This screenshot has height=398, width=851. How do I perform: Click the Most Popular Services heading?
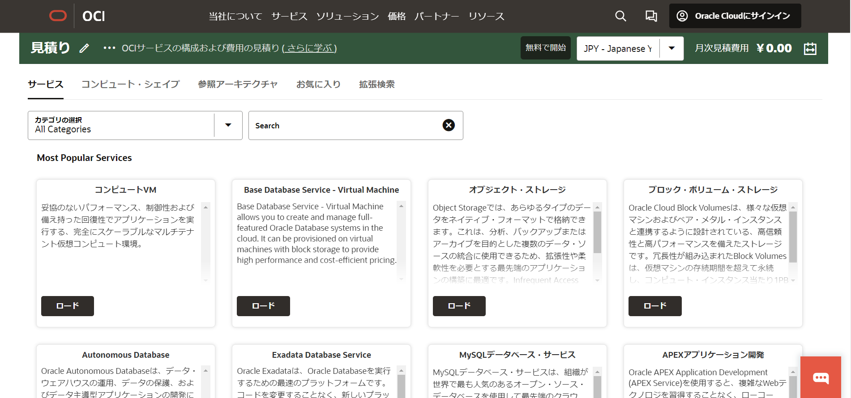pos(84,158)
